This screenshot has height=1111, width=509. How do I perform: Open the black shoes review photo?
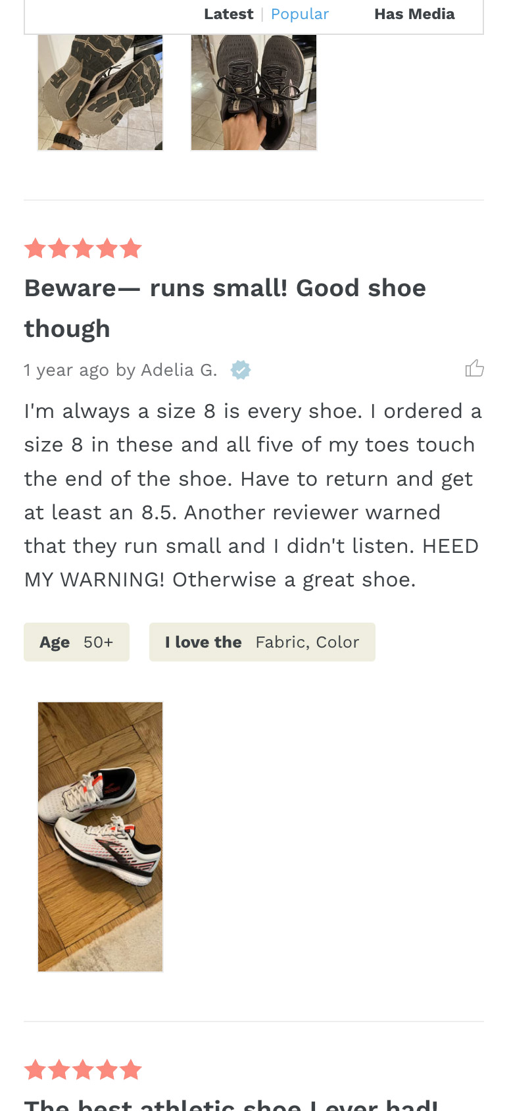[254, 92]
